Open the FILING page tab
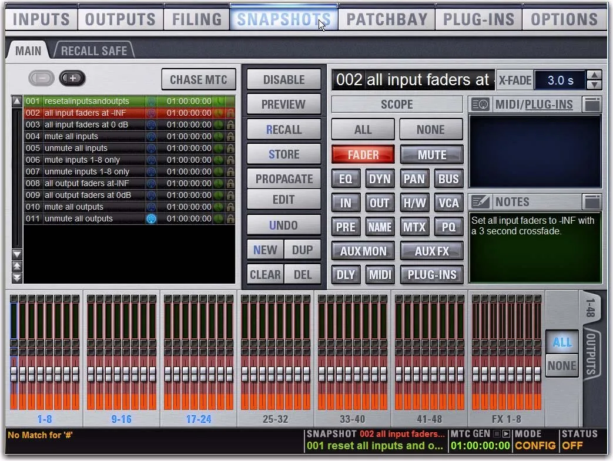The width and height of the screenshot is (613, 461). [197, 19]
